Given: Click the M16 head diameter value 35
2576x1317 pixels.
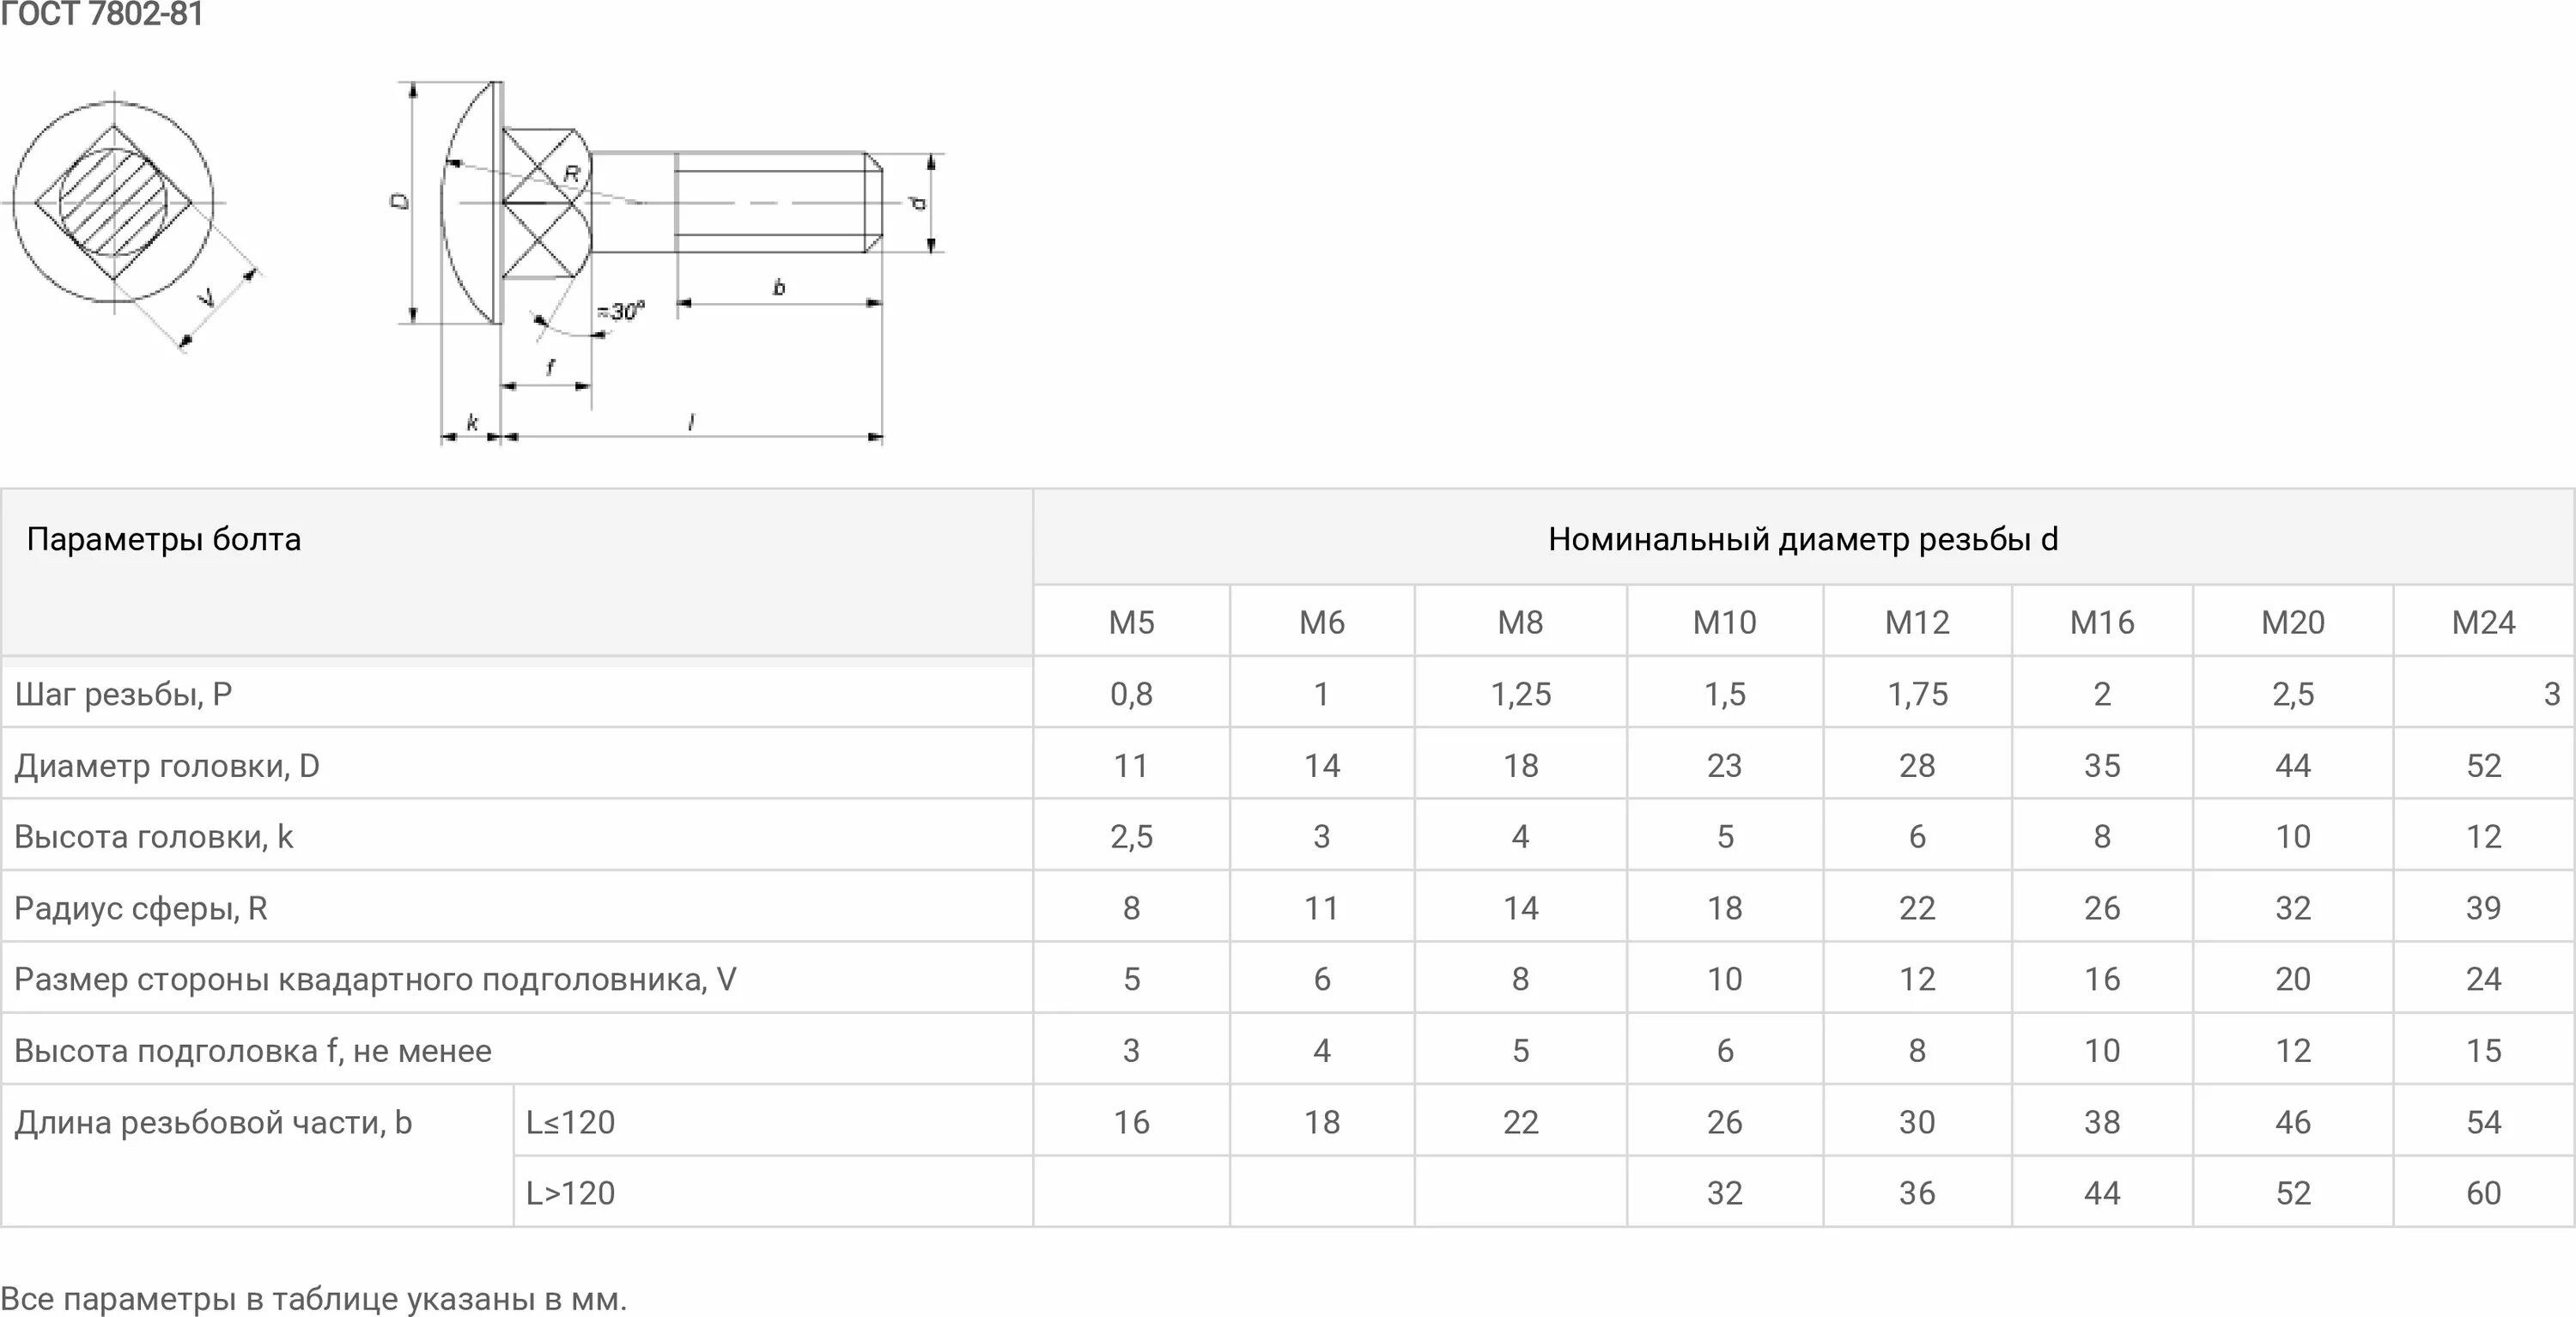Looking at the screenshot, I should point(2102,765).
